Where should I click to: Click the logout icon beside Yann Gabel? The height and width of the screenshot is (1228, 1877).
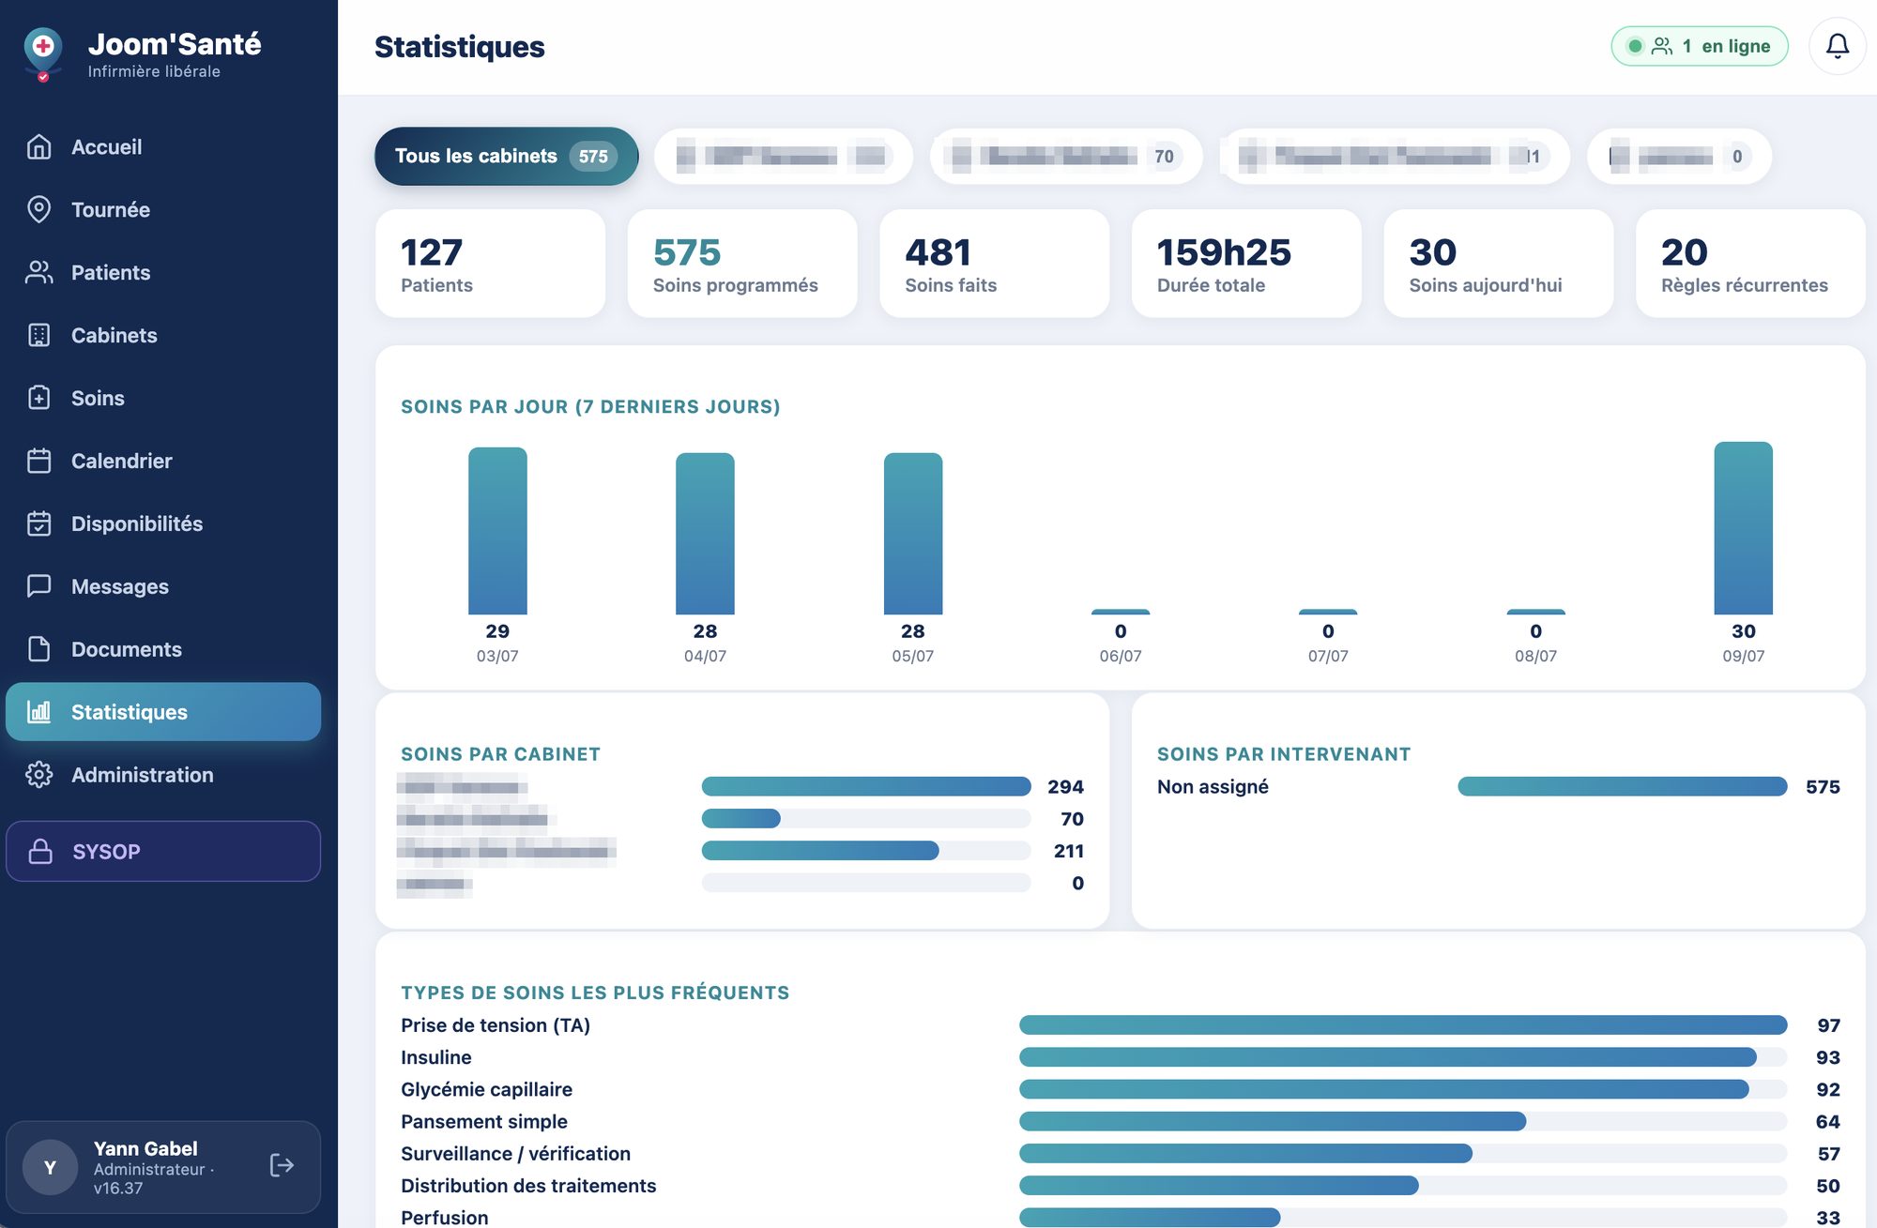coord(282,1165)
